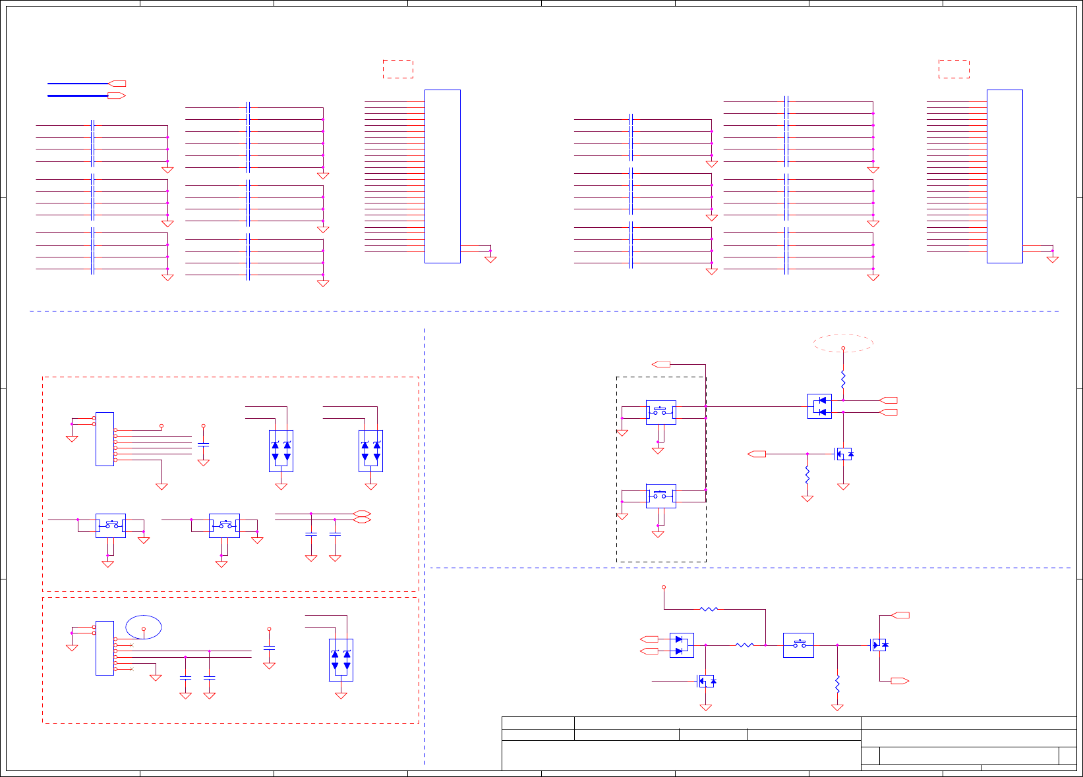Viewport: 1083px width, 777px height.
Task: Select the pin header in the lower red dashed box
Action: [x=105, y=648]
